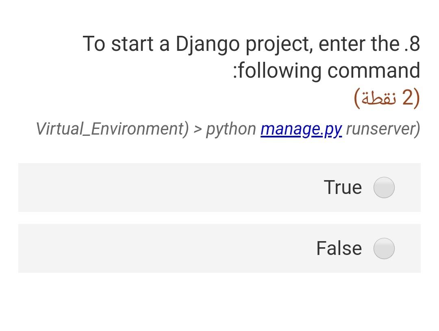
Task: Open the manage.py hyperlink
Action: coord(301,129)
